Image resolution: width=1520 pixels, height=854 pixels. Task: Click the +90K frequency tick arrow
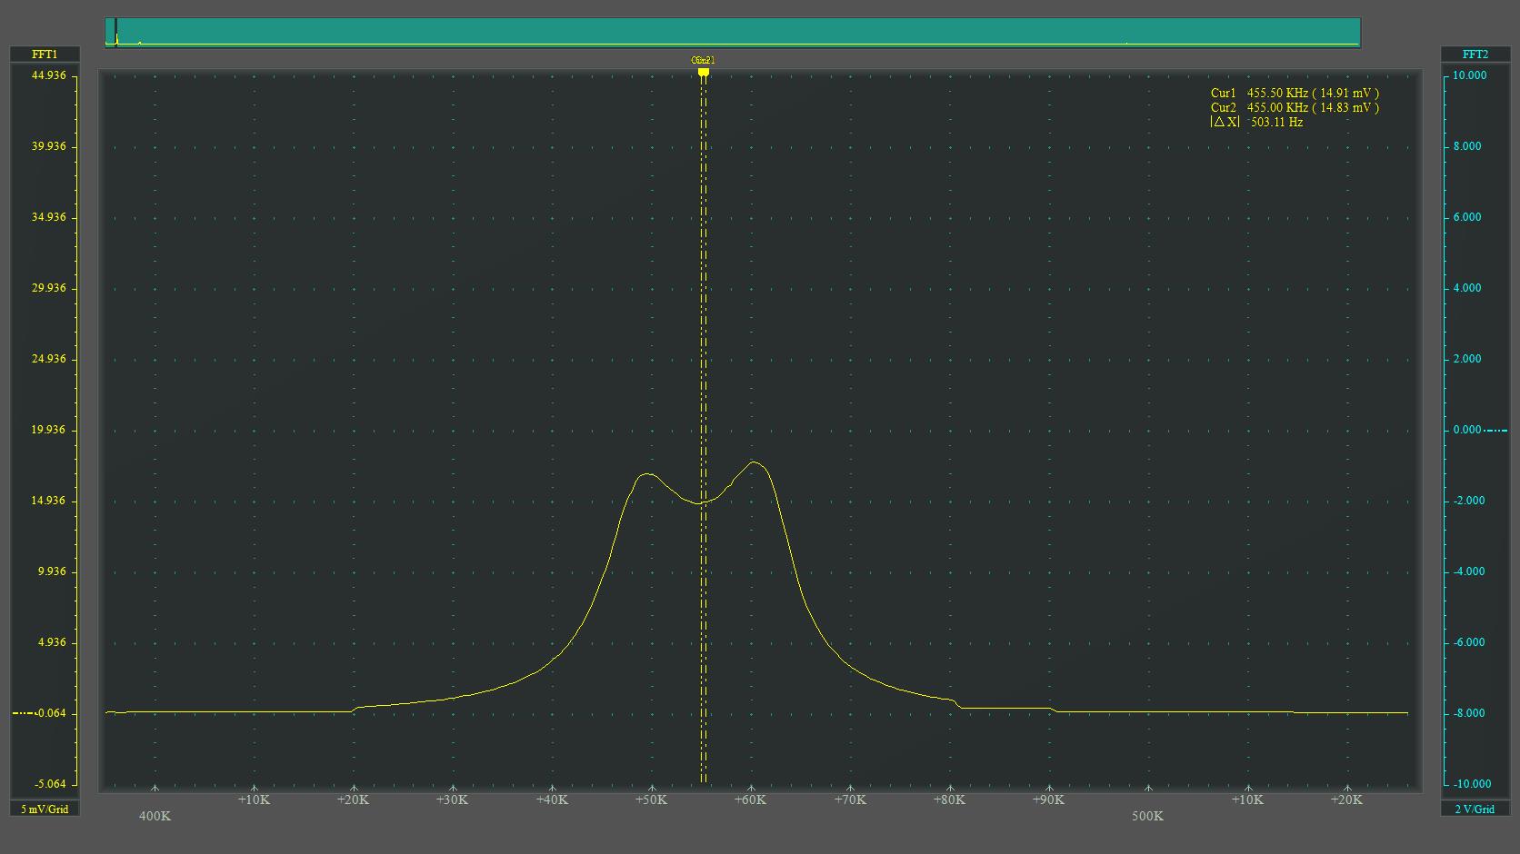(1049, 789)
